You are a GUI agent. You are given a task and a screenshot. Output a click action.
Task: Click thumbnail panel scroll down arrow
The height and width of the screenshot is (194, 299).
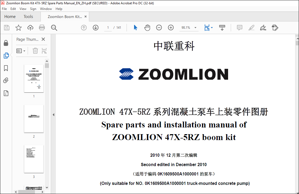click(x=47, y=188)
